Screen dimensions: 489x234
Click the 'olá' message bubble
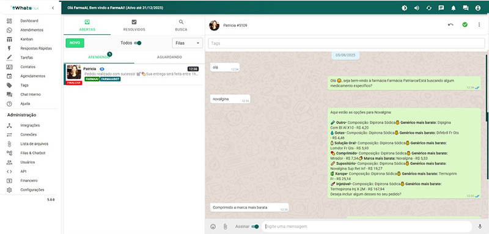coord(224,67)
